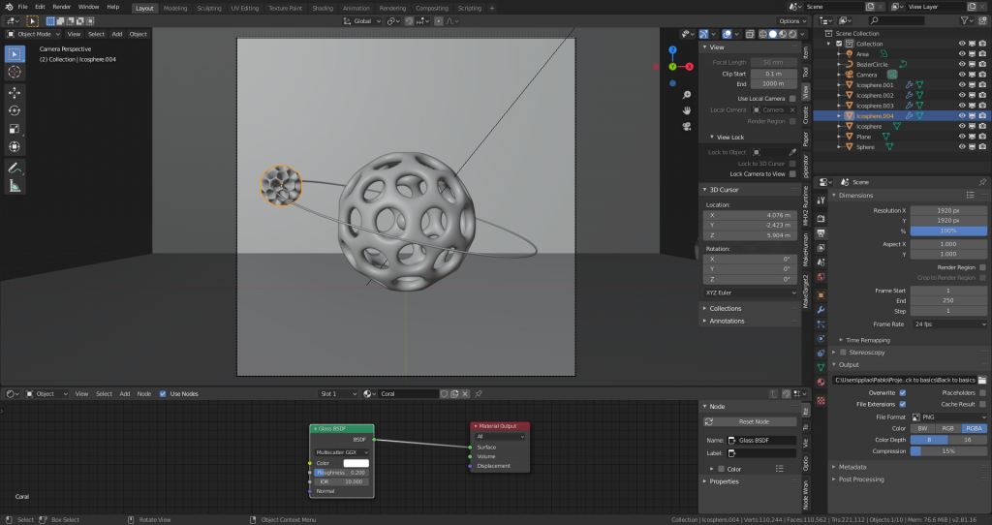
Task: Unlink the Coral material with X icon
Action: (x=465, y=394)
